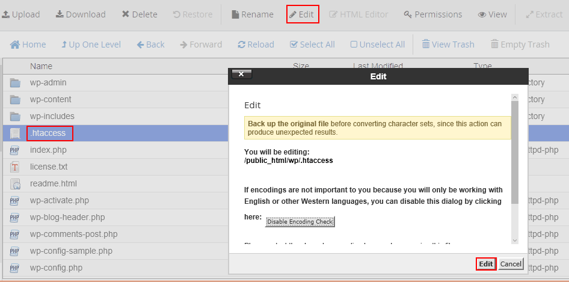569x282 pixels.
Task: Click the .htaccess file icon
Action: pyautogui.click(x=15, y=133)
